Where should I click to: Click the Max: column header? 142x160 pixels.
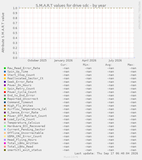point(131,65)
